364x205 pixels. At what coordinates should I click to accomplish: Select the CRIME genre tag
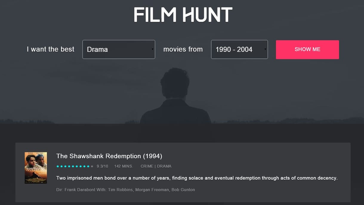(147, 166)
